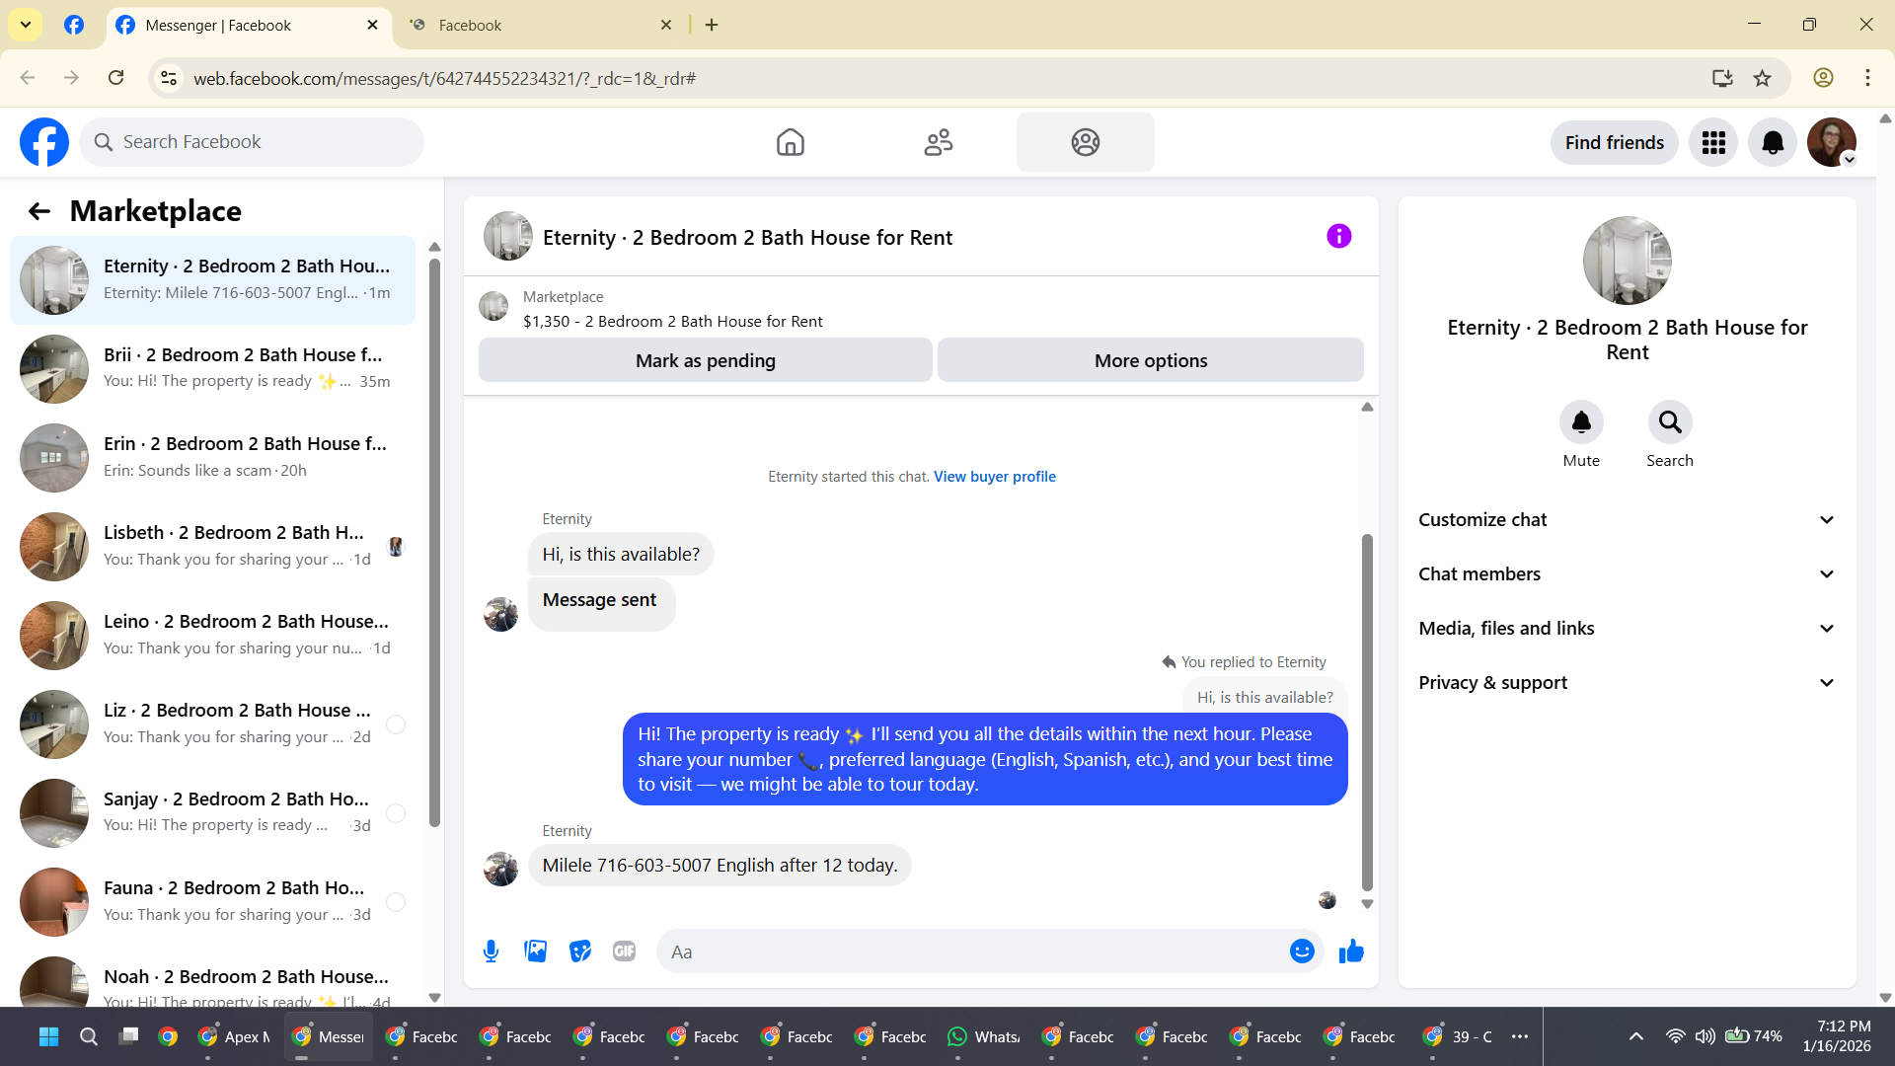Viewport: 1895px width, 1066px height.
Task: Open the sticker picker icon
Action: [580, 952]
